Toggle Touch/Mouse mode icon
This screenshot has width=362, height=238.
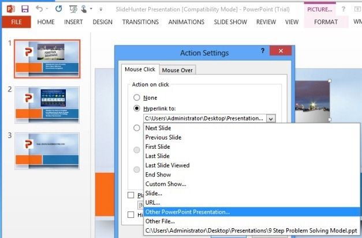84,9
